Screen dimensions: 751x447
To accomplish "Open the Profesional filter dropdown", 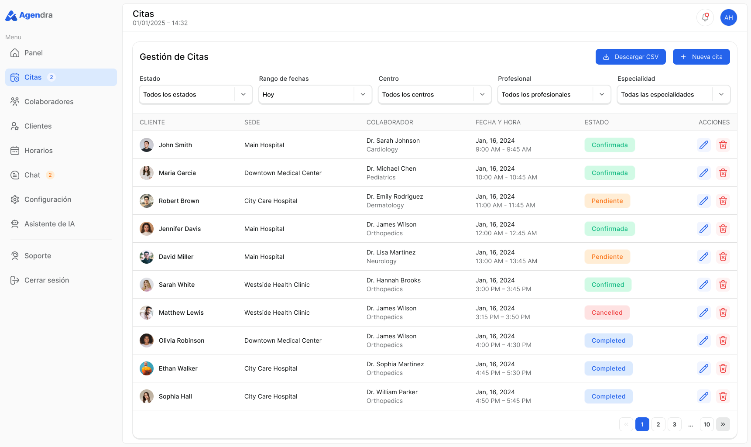I will [x=554, y=94].
